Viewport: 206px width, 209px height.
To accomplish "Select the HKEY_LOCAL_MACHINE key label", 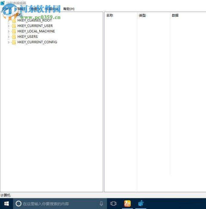I will click(36, 31).
